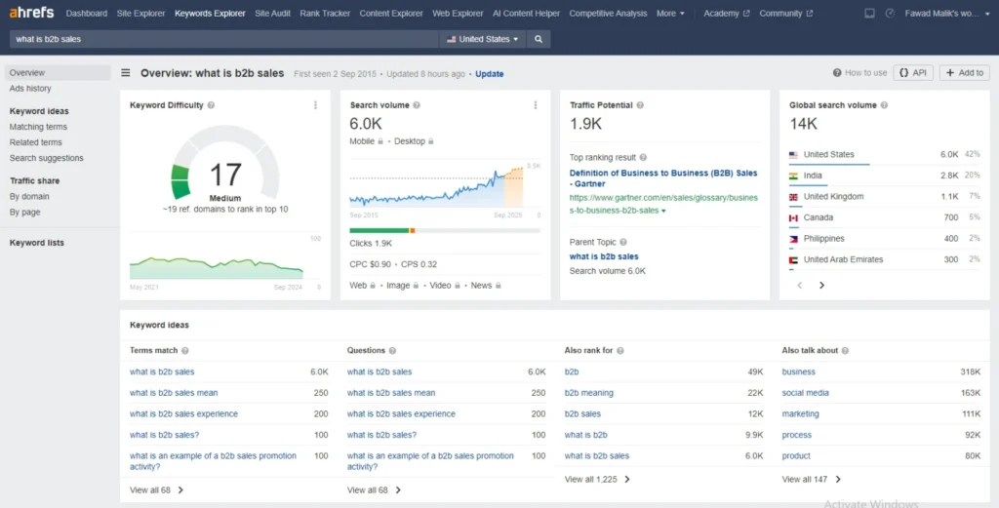Click the clicks distribution color bar
This screenshot has height=508, width=999.
pos(445,230)
